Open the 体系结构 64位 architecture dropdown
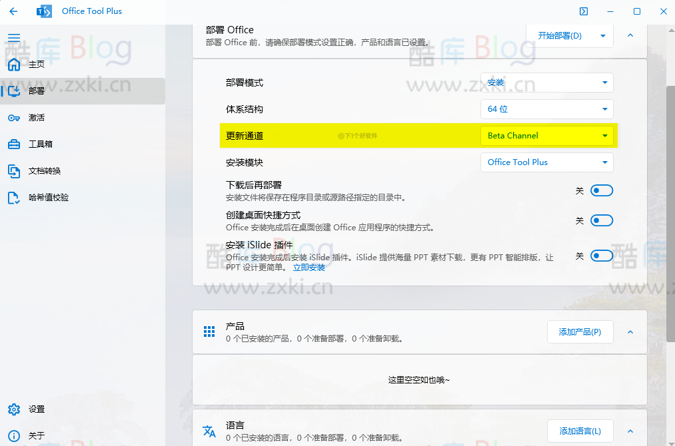Image resolution: width=675 pixels, height=446 pixels. [546, 109]
